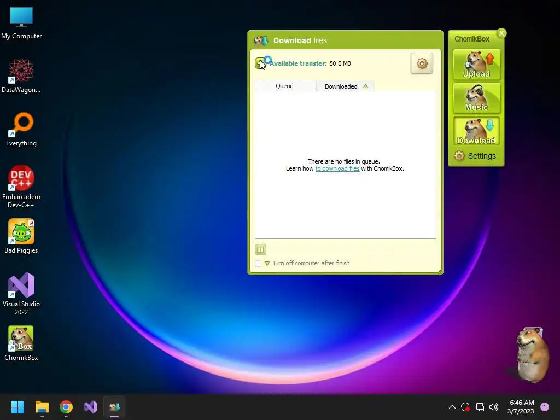
Task: Select the Everything search desktop shortcut
Action: click(21, 129)
